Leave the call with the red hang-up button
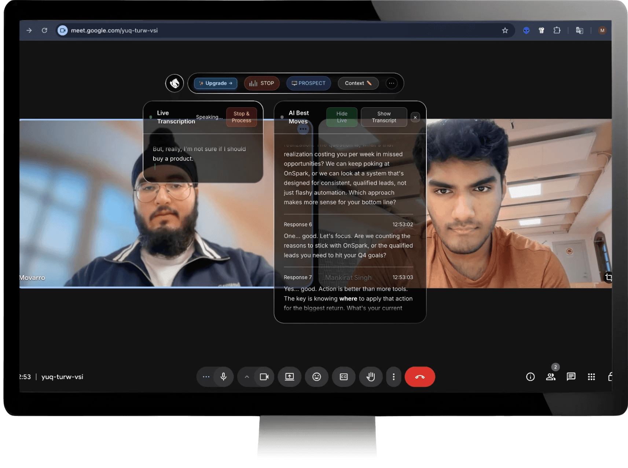The image size is (628, 468). 420,376
